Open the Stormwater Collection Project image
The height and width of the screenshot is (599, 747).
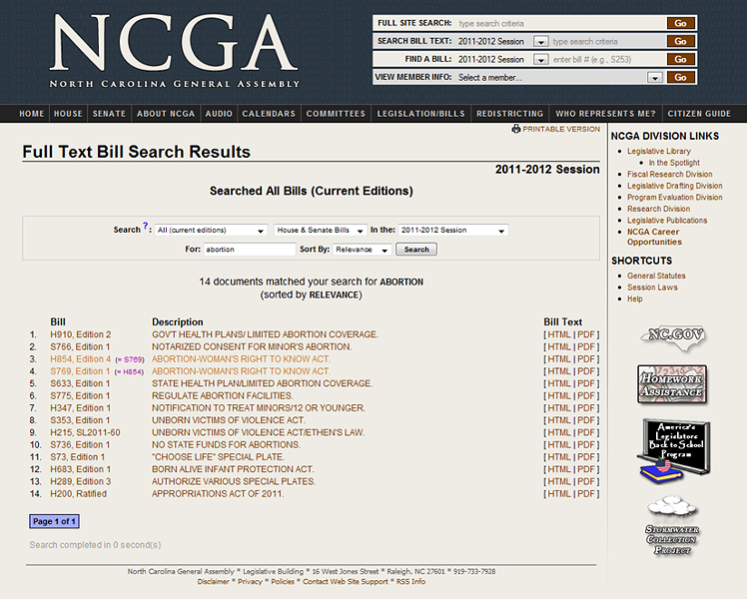pyautogui.click(x=672, y=525)
